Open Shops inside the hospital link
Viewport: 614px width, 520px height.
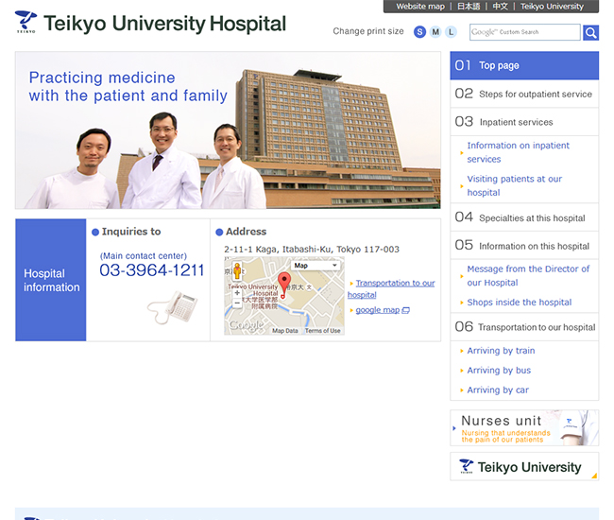point(520,303)
